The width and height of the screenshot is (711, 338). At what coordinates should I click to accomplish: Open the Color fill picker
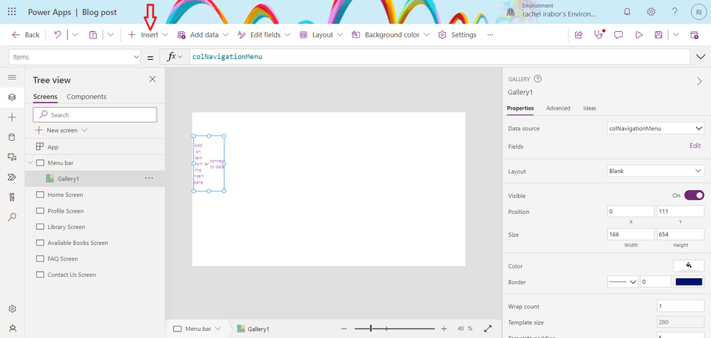tap(689, 265)
